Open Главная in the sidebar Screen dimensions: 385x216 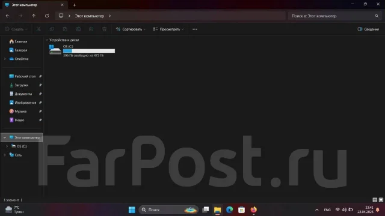(x=19, y=41)
